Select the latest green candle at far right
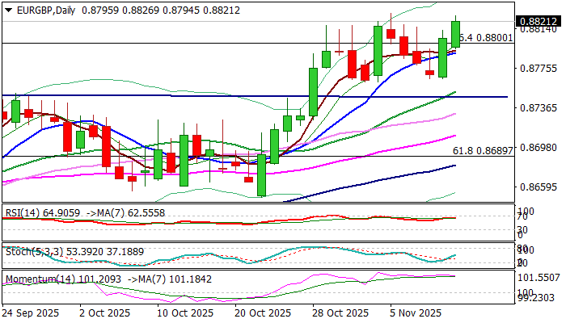The height and width of the screenshot is (323, 566). pos(455,32)
